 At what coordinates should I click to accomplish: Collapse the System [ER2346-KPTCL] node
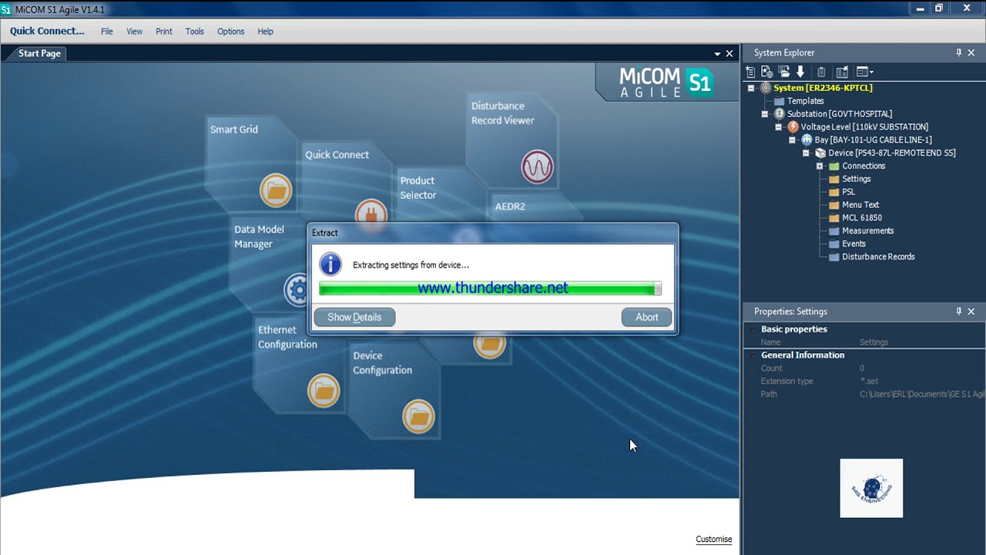point(751,88)
